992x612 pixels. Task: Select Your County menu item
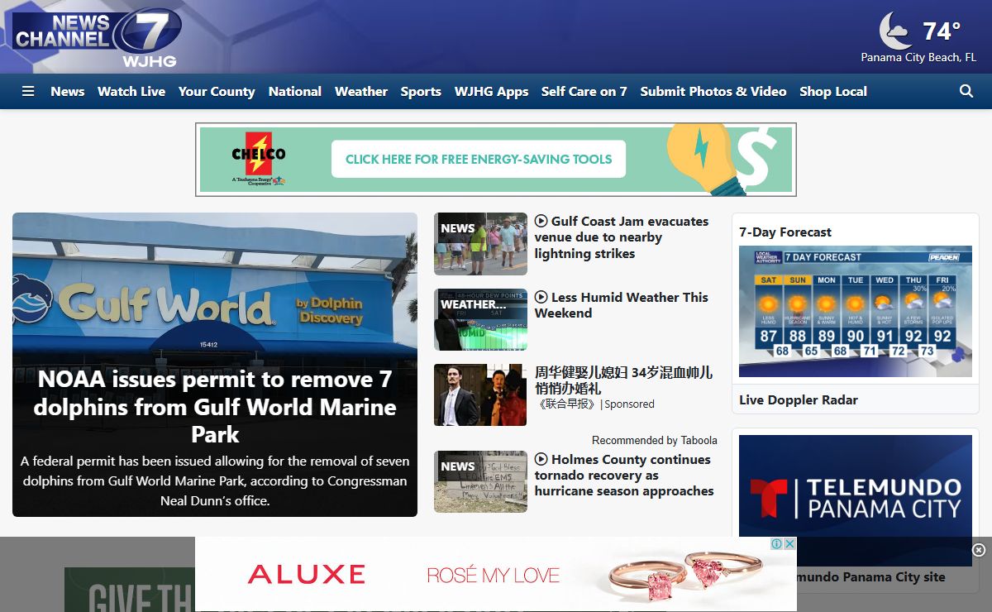point(217,91)
